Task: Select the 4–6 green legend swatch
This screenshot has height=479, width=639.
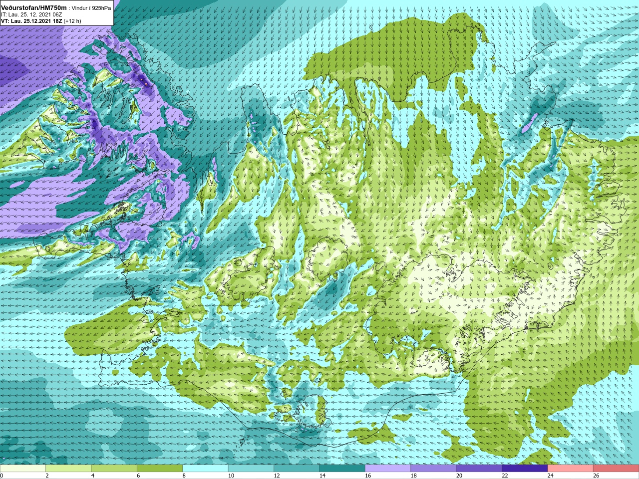Action: click(x=114, y=469)
